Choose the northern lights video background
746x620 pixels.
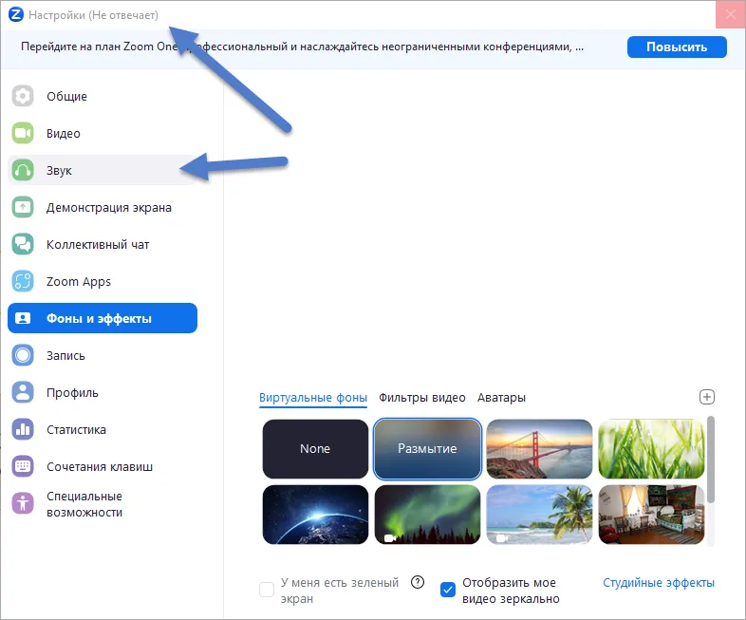click(x=427, y=515)
